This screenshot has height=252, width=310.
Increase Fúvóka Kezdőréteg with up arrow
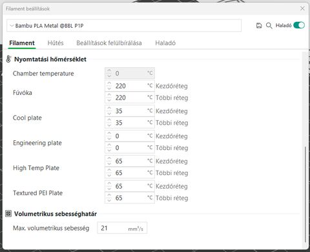pos(109,83)
